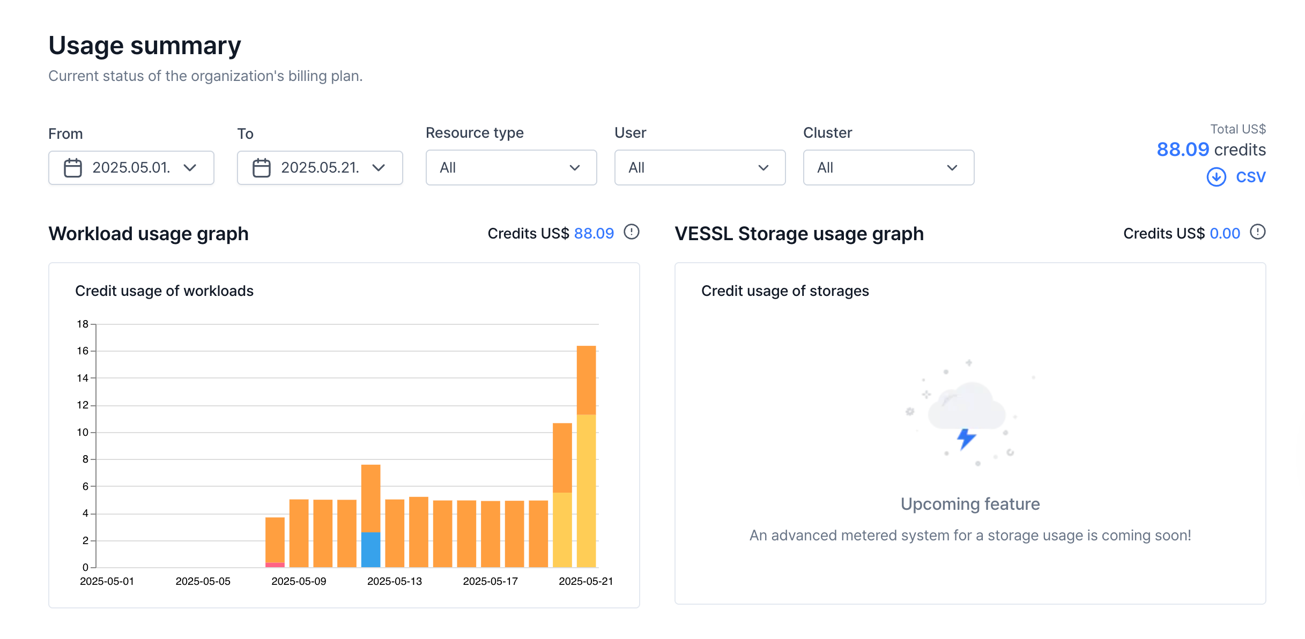1305x639 pixels.
Task: Click the orange top of 2025-05-20 bar
Action: (x=562, y=457)
